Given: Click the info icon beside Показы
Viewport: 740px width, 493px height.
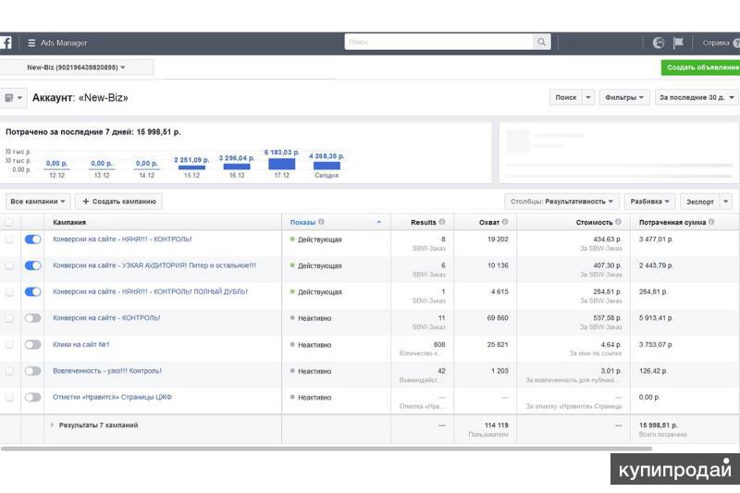Looking at the screenshot, I should tap(321, 222).
